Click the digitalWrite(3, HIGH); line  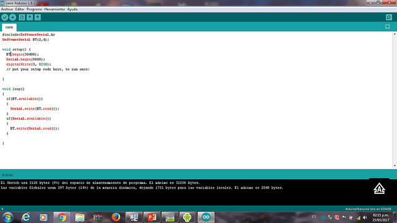[x=29, y=64]
